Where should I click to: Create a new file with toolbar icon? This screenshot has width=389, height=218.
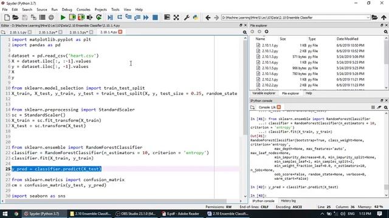point(7,18)
